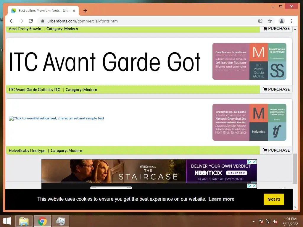Open File Explorer from the taskbar
This screenshot has height=227, width=303.
(24, 221)
